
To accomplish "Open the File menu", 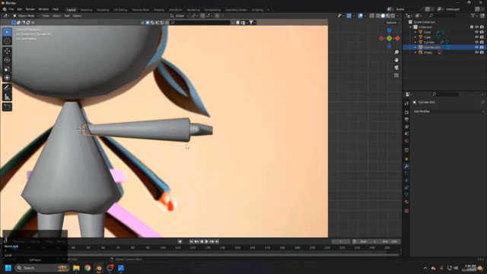I will (11, 9).
